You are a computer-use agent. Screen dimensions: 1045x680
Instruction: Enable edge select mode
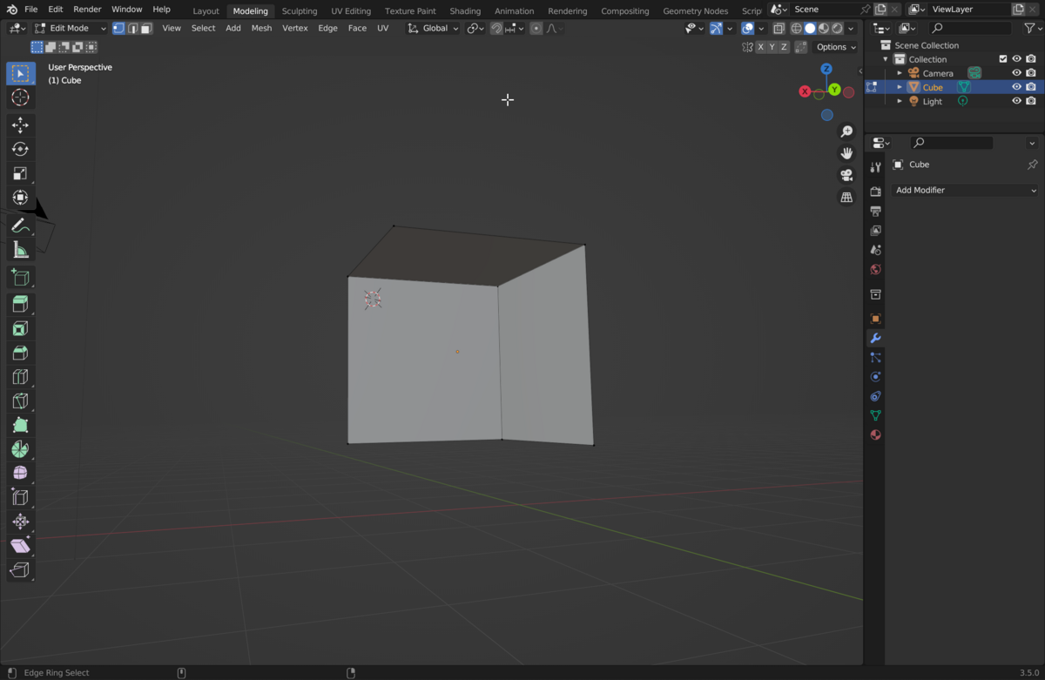point(132,28)
